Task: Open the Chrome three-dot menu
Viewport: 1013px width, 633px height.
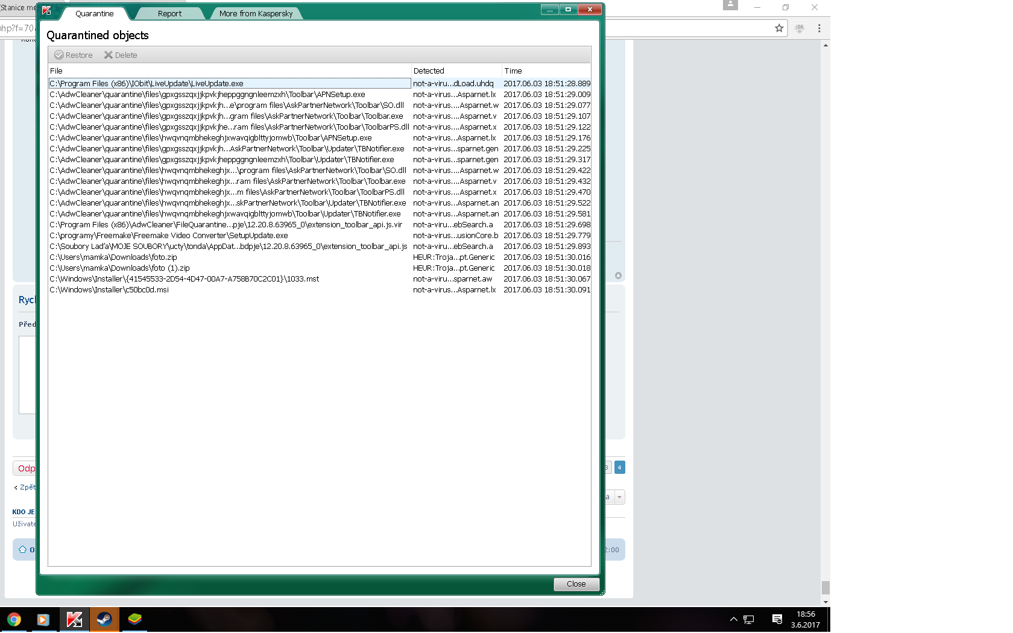Action: (819, 28)
